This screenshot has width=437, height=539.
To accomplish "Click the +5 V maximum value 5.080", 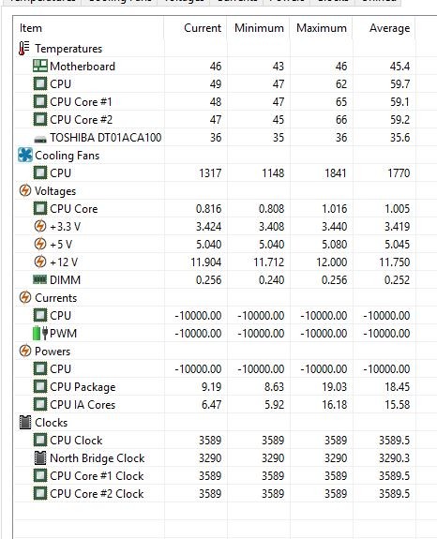I will pos(334,245).
